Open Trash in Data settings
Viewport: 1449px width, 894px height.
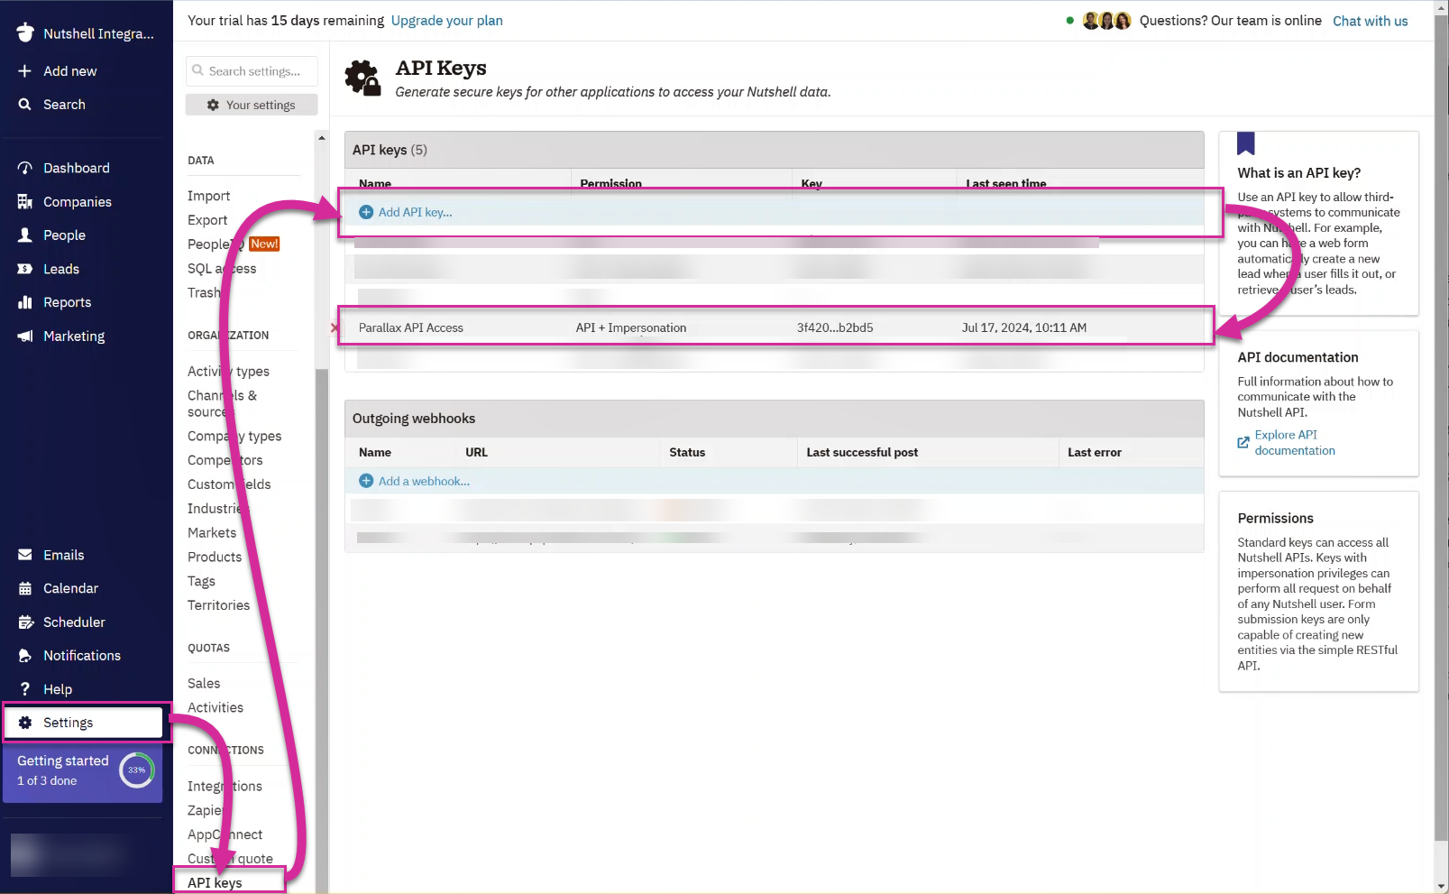[x=204, y=293]
